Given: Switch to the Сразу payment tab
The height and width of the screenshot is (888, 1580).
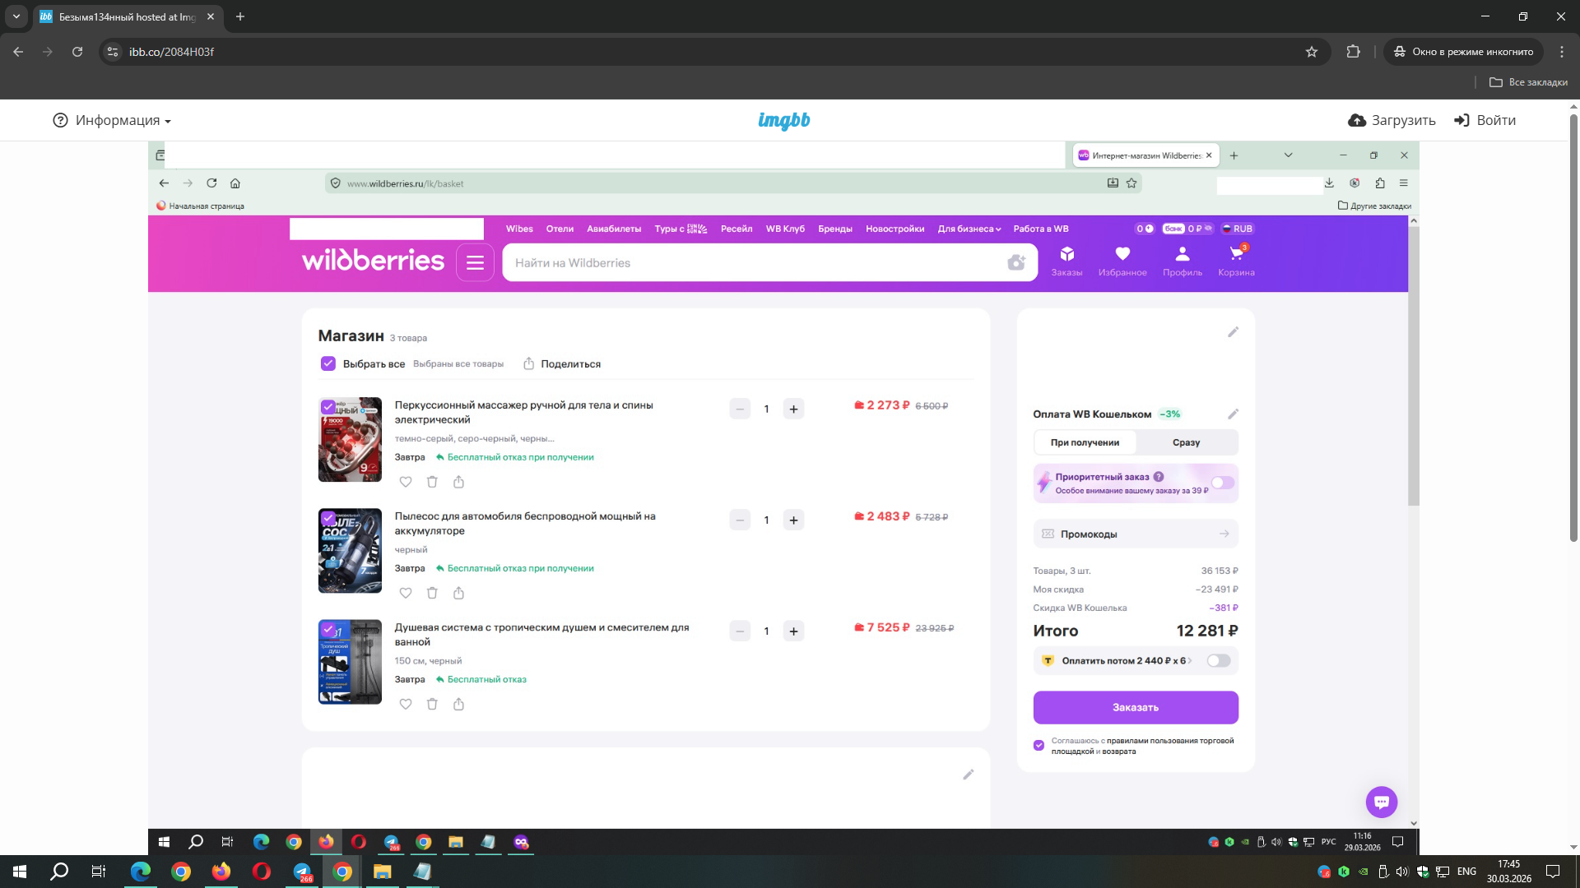Looking at the screenshot, I should coord(1186,442).
